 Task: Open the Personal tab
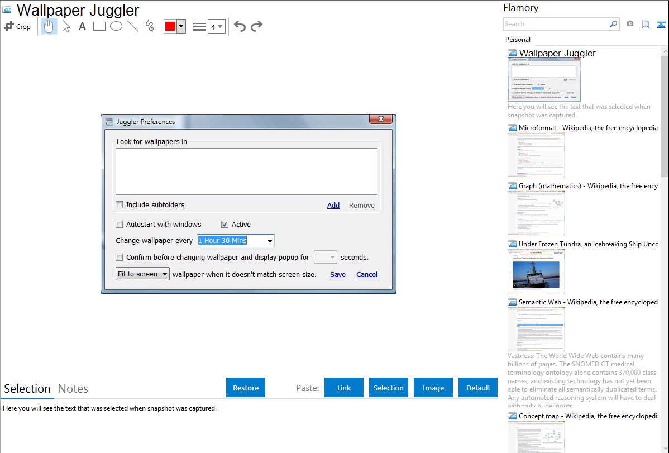coord(518,40)
